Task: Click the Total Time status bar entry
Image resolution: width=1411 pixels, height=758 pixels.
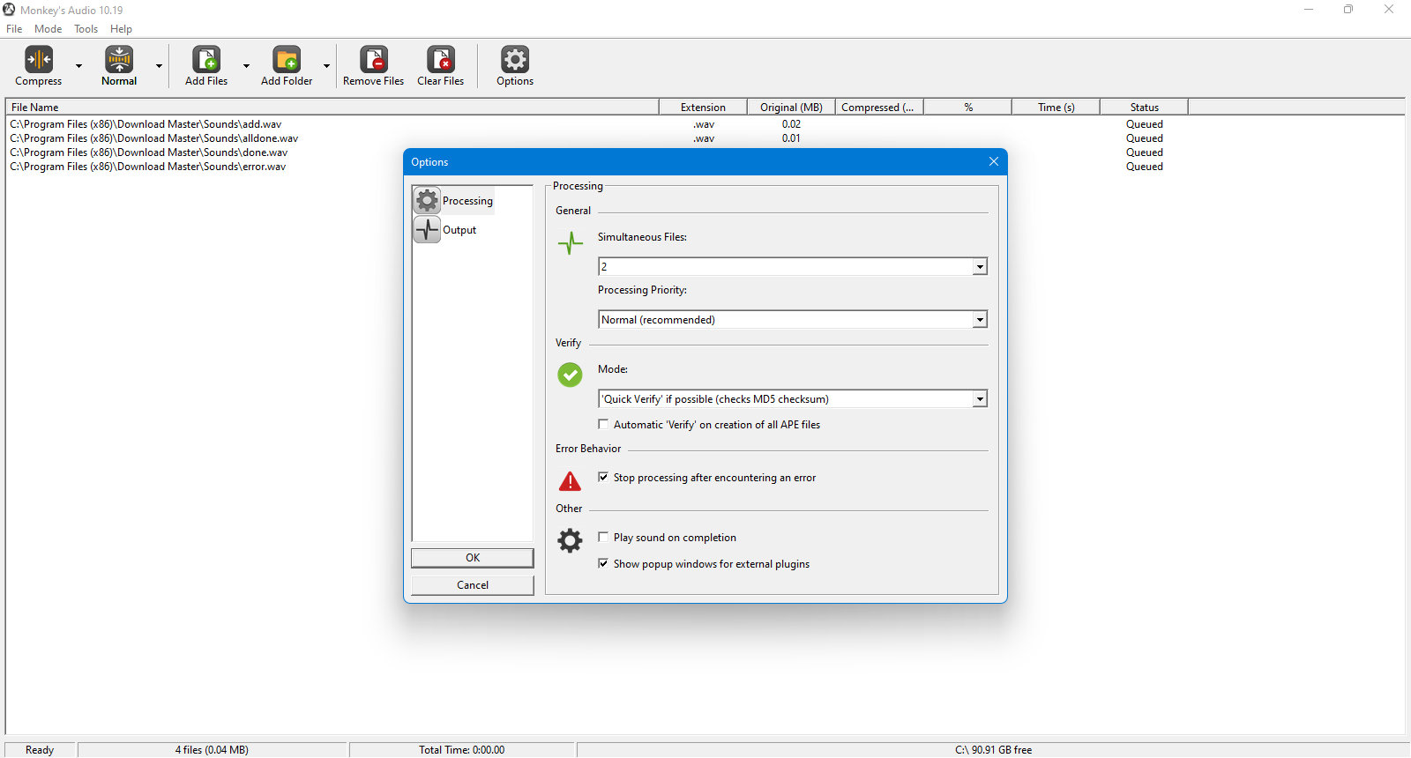Action: pos(462,750)
